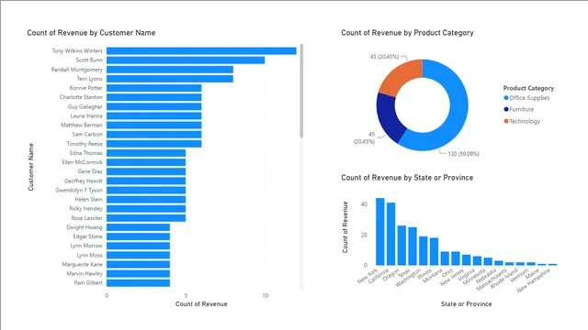Click the Charlotte Stanton label

coord(81,97)
